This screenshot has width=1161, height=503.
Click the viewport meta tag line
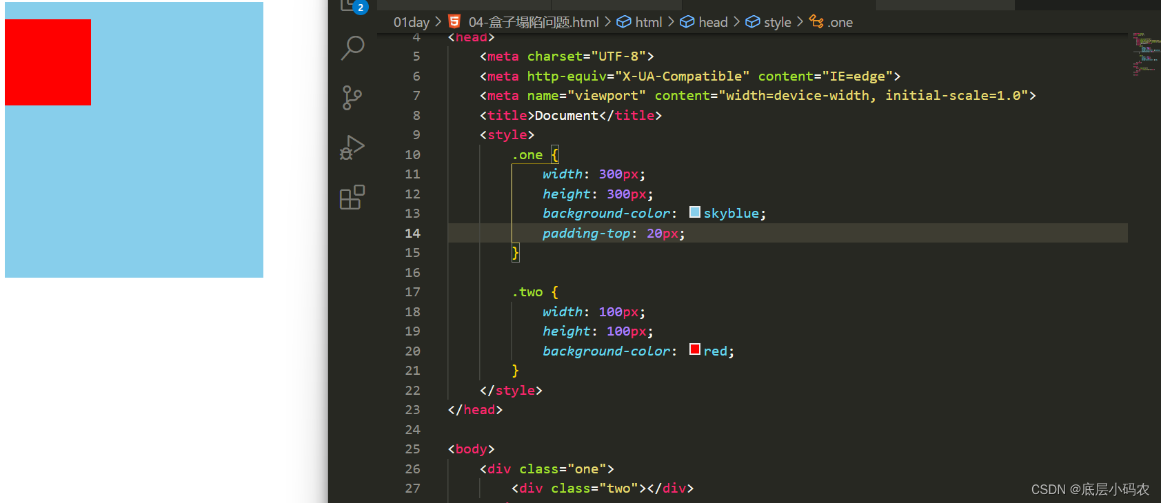point(758,96)
